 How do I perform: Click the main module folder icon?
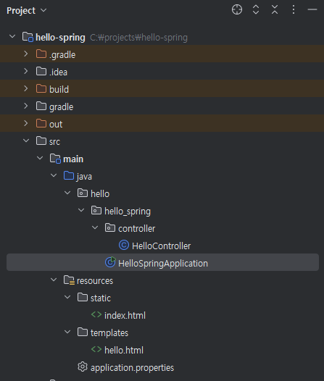point(55,159)
